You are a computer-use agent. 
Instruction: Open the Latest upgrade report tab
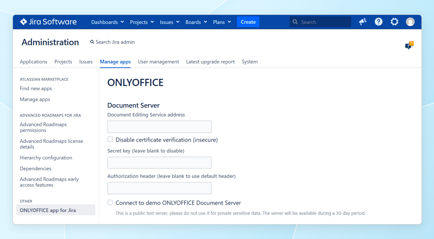[210, 62]
